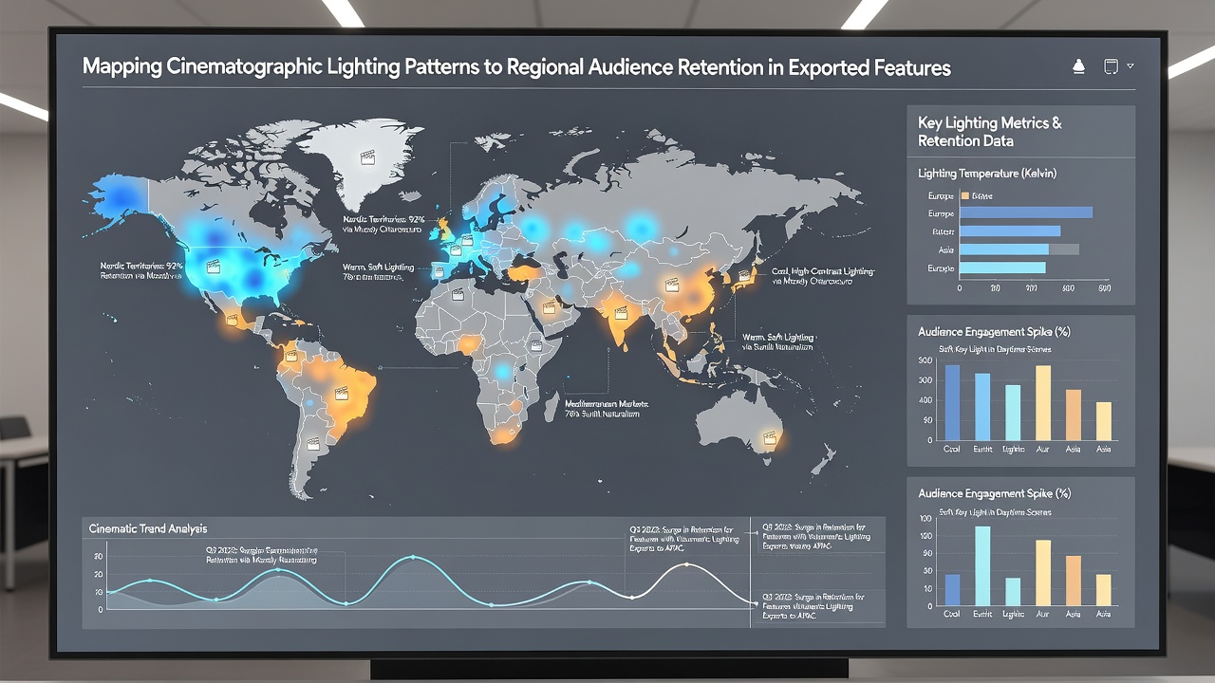Select the clapperboard marker on Spain

pyautogui.click(x=439, y=271)
